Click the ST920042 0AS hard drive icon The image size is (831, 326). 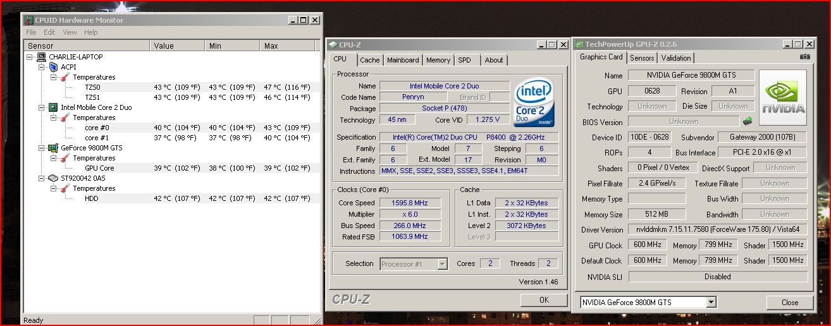click(x=53, y=178)
